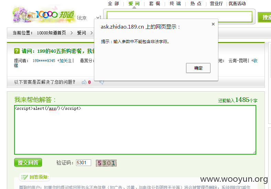Click the 我来帮他解答 heading
The image size is (271, 189).
pyautogui.click(x=35, y=100)
